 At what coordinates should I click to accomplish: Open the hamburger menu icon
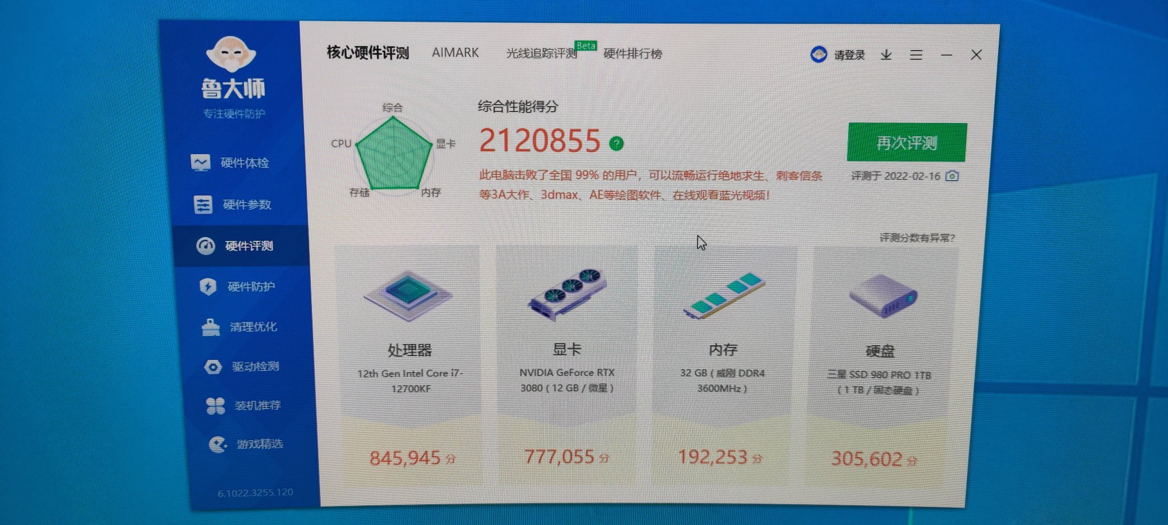916,55
